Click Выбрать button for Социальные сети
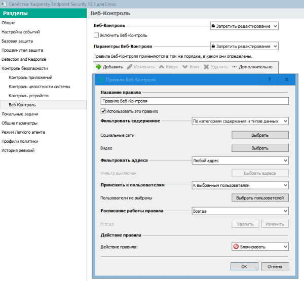This screenshot has height=281, width=304. [260, 135]
